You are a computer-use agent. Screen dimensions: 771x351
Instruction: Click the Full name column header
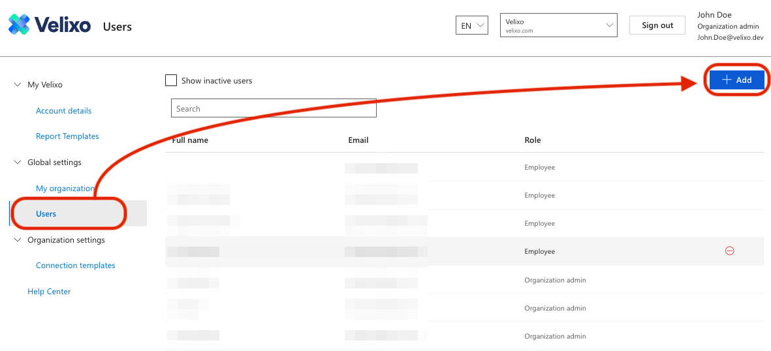tap(190, 140)
